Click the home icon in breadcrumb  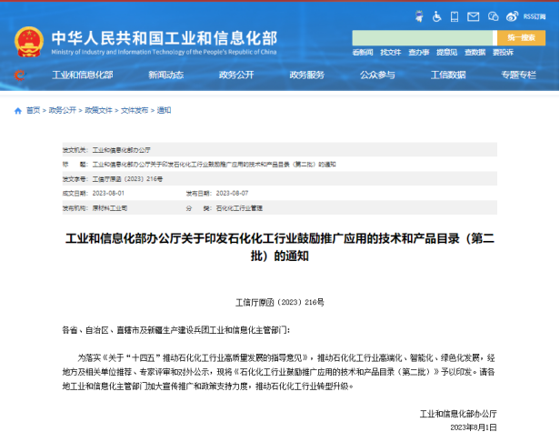click(18, 111)
